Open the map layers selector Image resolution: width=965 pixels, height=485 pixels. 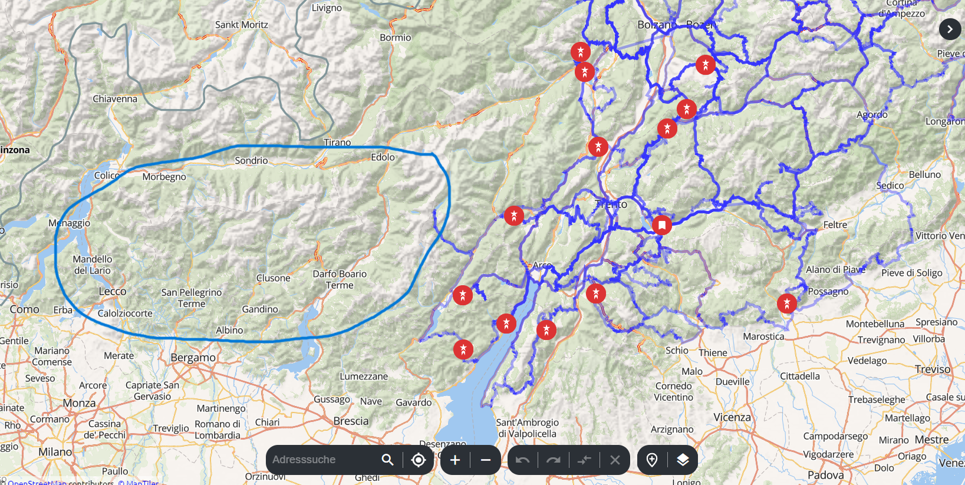point(683,460)
